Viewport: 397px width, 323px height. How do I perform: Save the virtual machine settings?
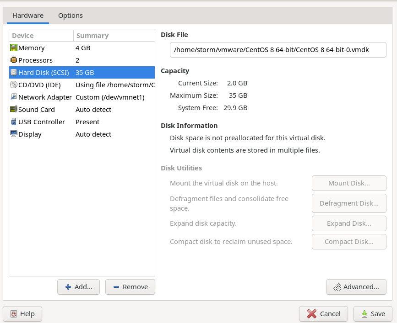(x=373, y=314)
